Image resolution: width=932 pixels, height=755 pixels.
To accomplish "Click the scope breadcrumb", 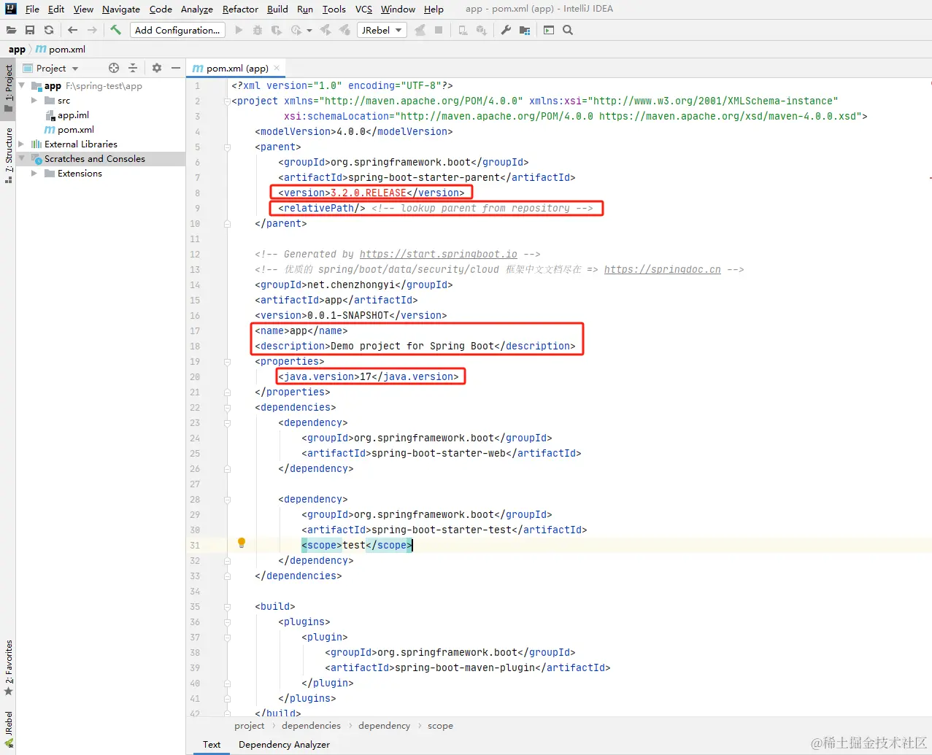I will tap(440, 726).
